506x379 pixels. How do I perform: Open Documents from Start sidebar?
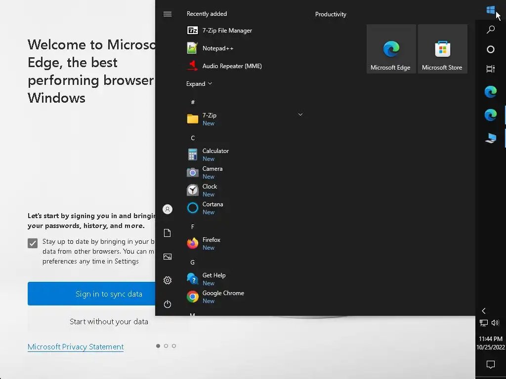167,233
